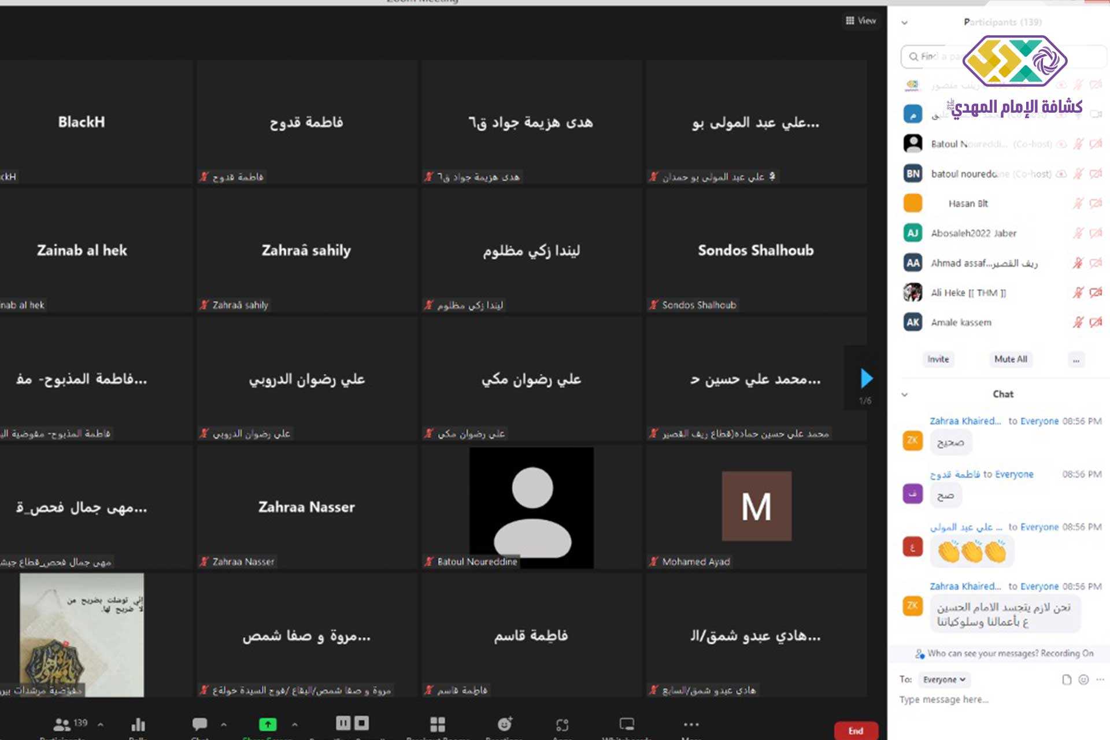
Task: Expand the arrow next to participants count
Action: (x=101, y=724)
